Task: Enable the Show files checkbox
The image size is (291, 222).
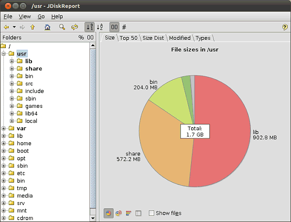Action: pos(152,213)
